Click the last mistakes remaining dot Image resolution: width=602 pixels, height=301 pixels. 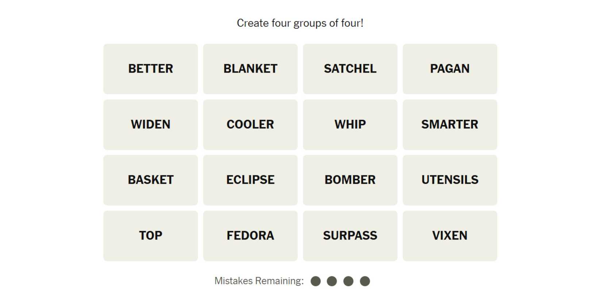click(x=365, y=281)
